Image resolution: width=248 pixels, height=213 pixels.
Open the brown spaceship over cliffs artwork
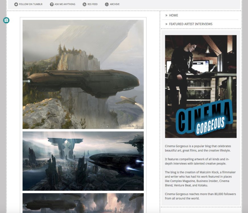pyautogui.click(x=83, y=74)
